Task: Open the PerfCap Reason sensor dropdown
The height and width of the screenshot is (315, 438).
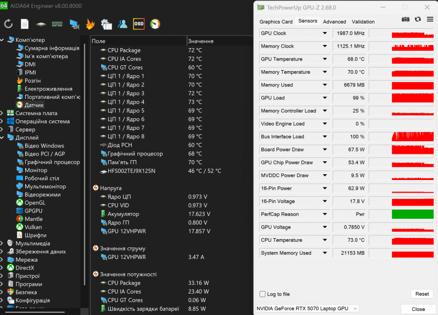Action: pos(325,215)
